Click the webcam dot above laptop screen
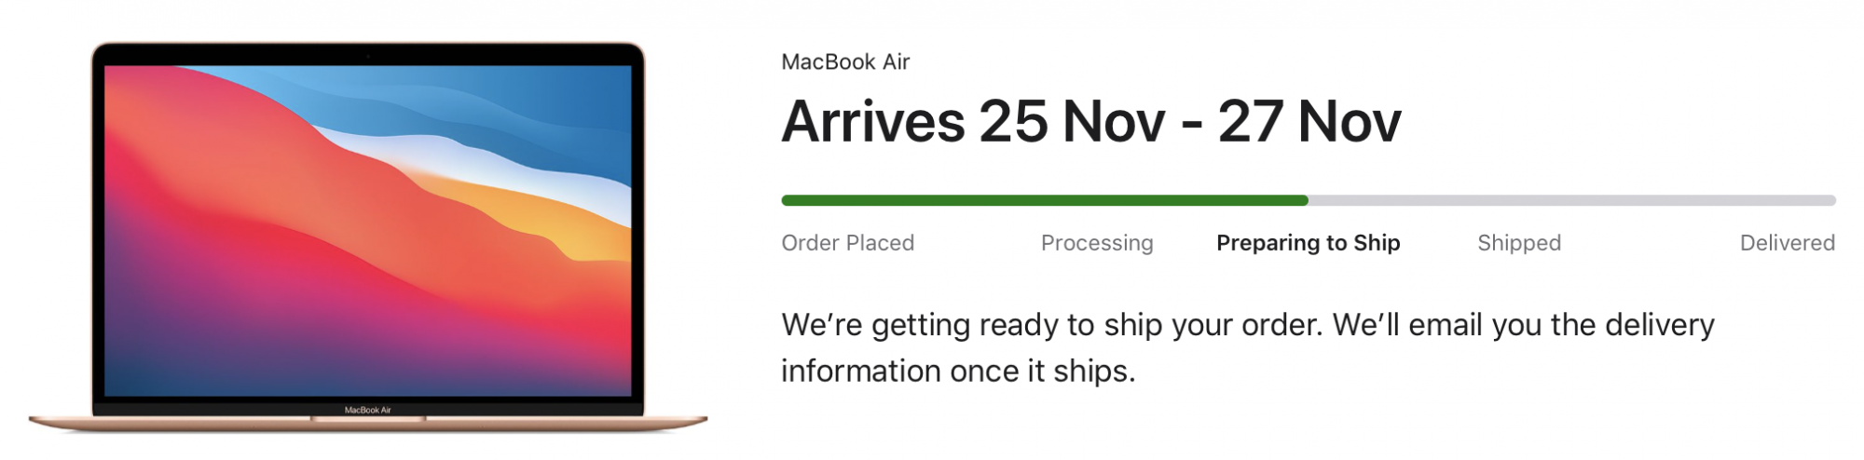Image resolution: width=1864 pixels, height=460 pixels. [x=368, y=56]
